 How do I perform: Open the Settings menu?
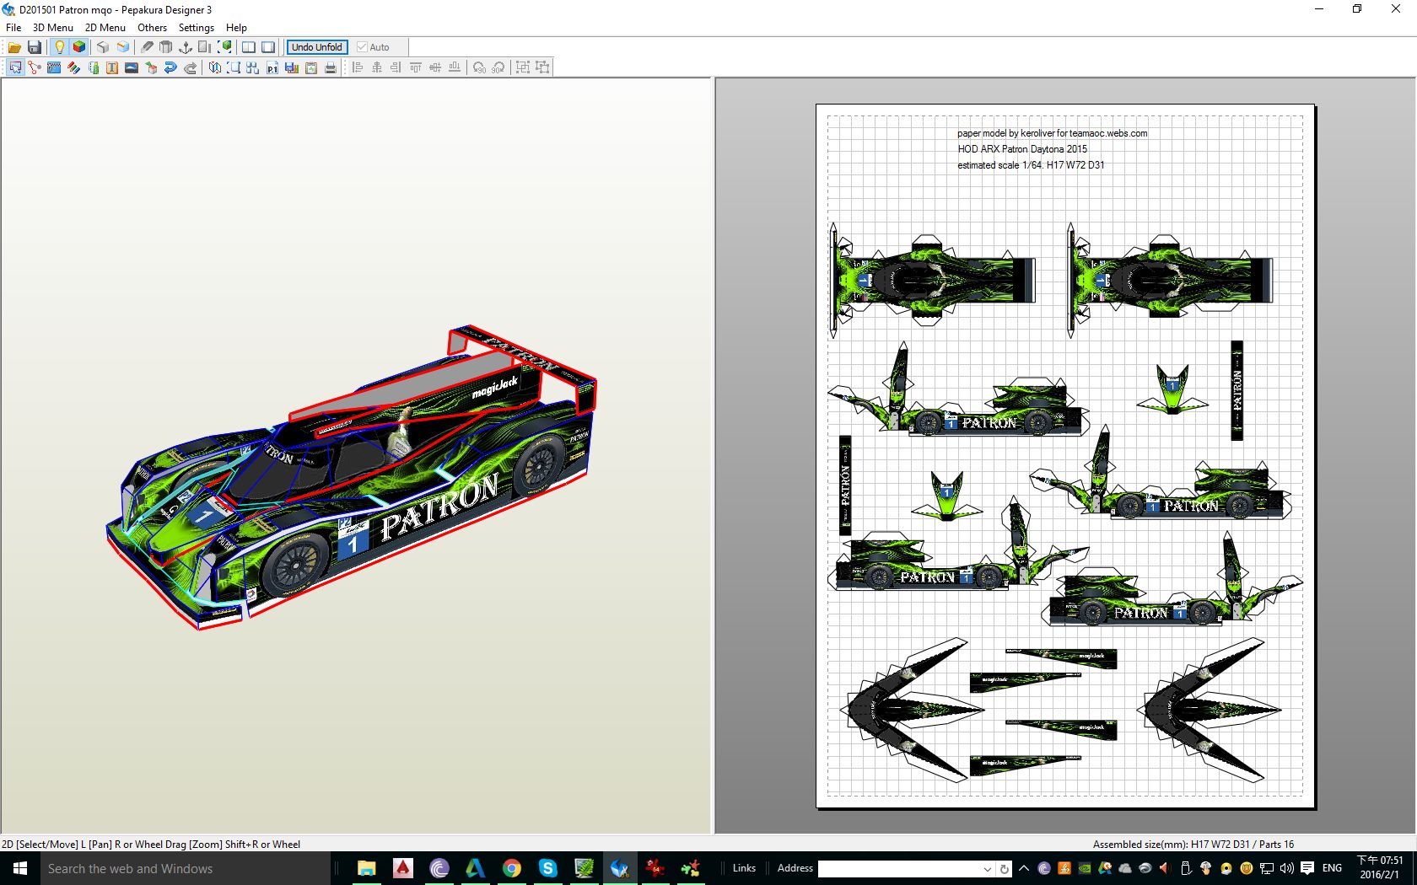coord(196,27)
